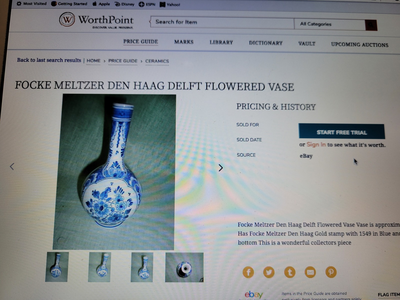Pin the item on Pinterest

tap(331, 272)
